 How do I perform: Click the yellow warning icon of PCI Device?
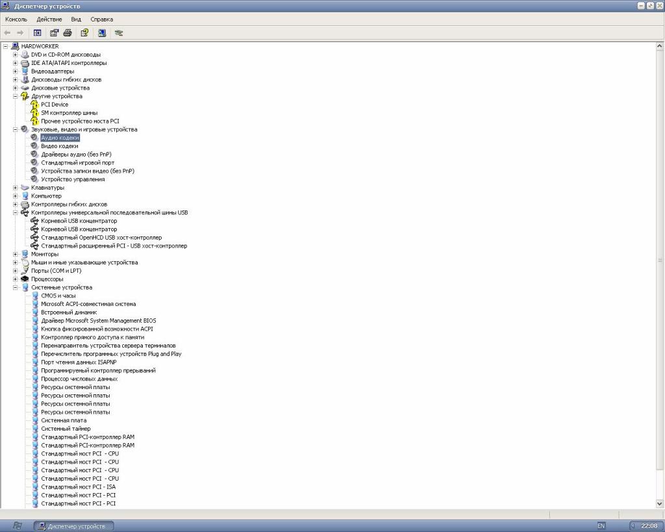35,105
